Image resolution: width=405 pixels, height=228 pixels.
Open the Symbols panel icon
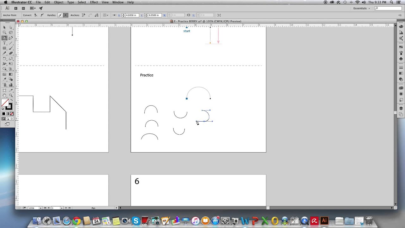pos(401,59)
